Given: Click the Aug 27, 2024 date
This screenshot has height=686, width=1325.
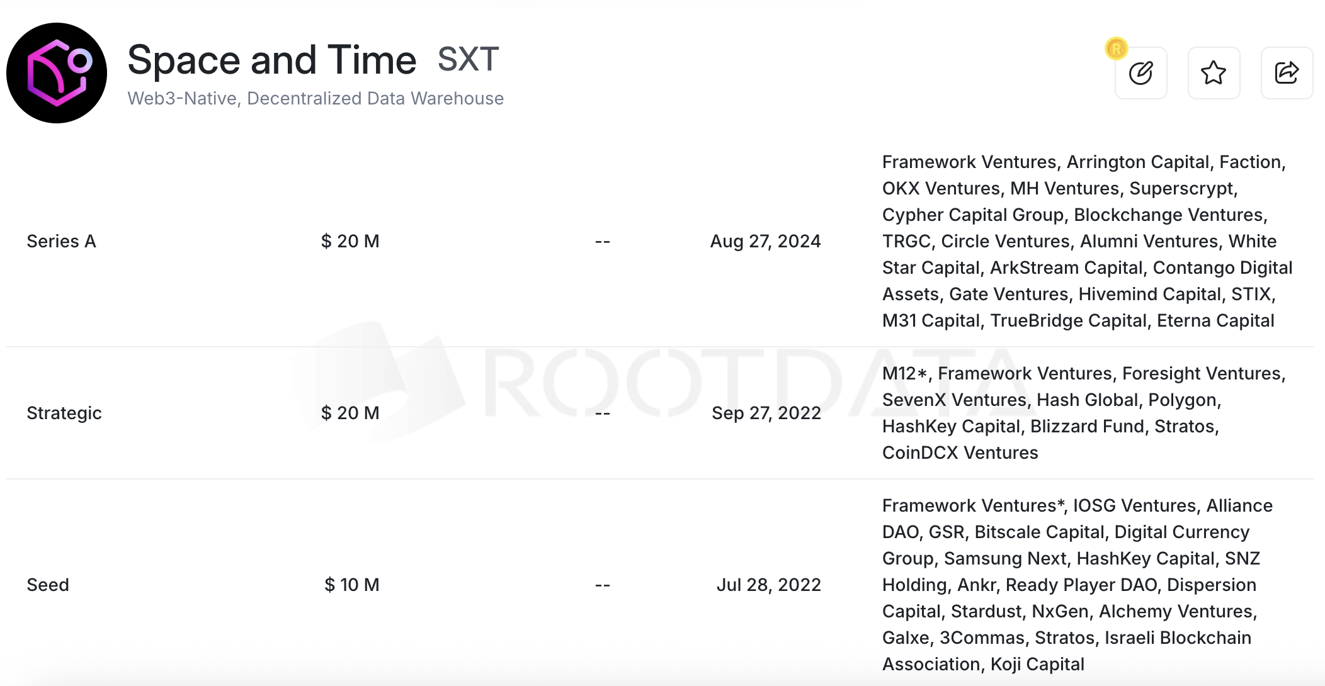Looking at the screenshot, I should [x=765, y=242].
